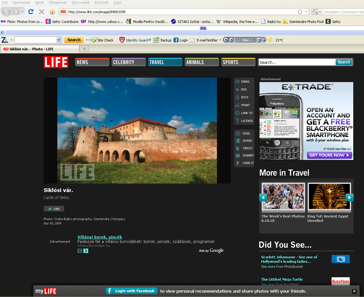Click Login with Facebook button

coord(132,291)
